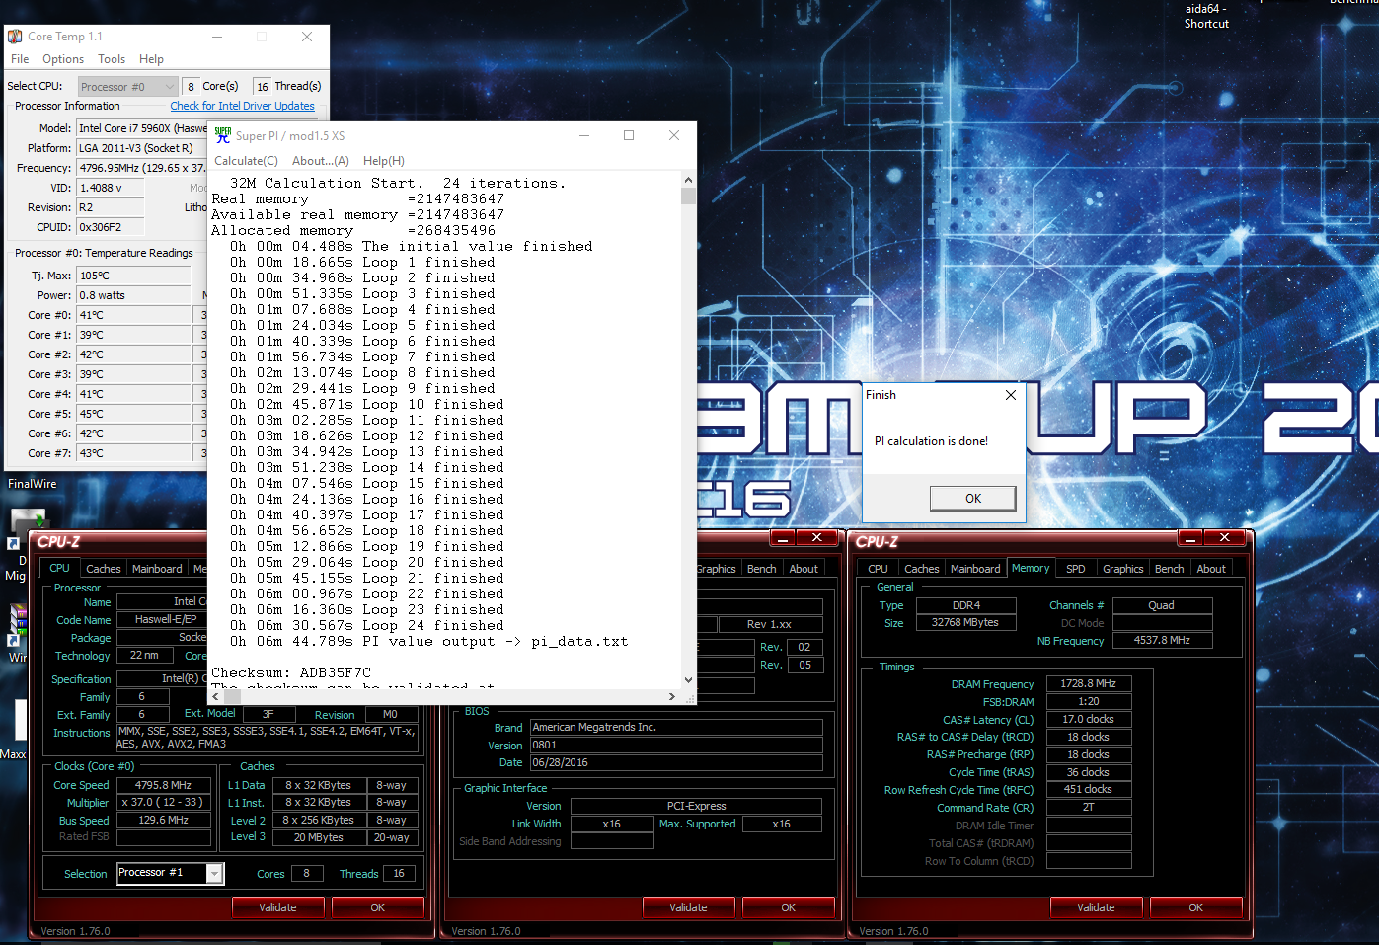The width and height of the screenshot is (1379, 945).
Task: Click the BIOS Date 06/28/2016 field
Action: tap(676, 762)
